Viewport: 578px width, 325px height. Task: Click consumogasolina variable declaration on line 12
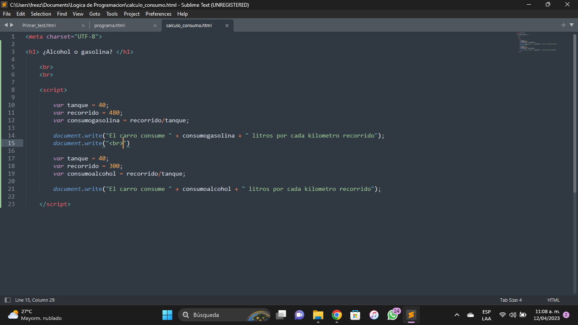tap(94, 120)
